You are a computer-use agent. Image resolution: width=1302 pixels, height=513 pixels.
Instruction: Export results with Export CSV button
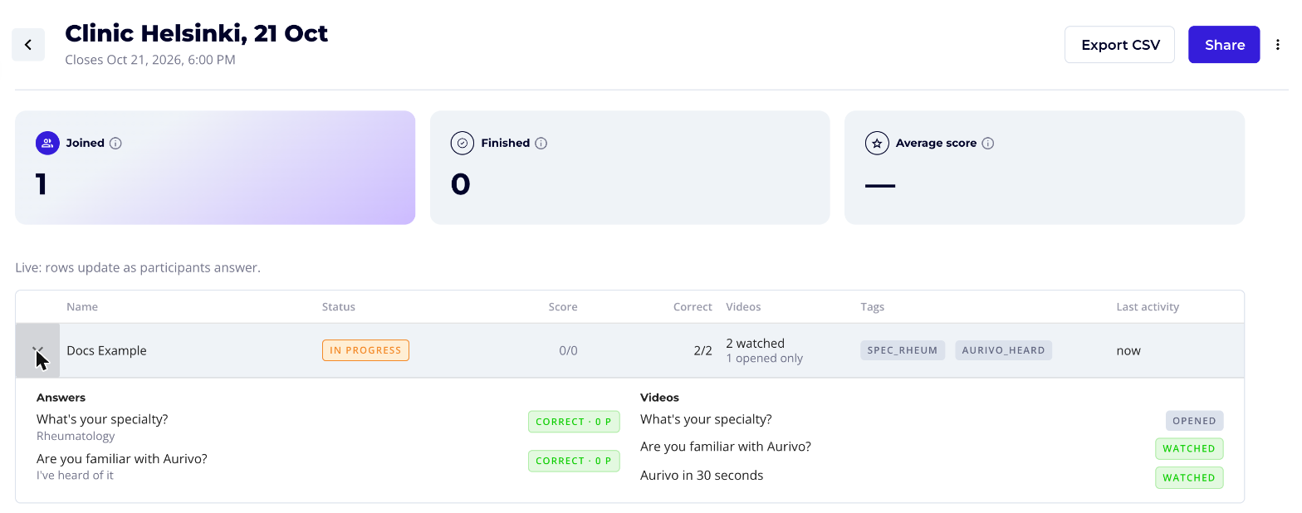(x=1119, y=45)
